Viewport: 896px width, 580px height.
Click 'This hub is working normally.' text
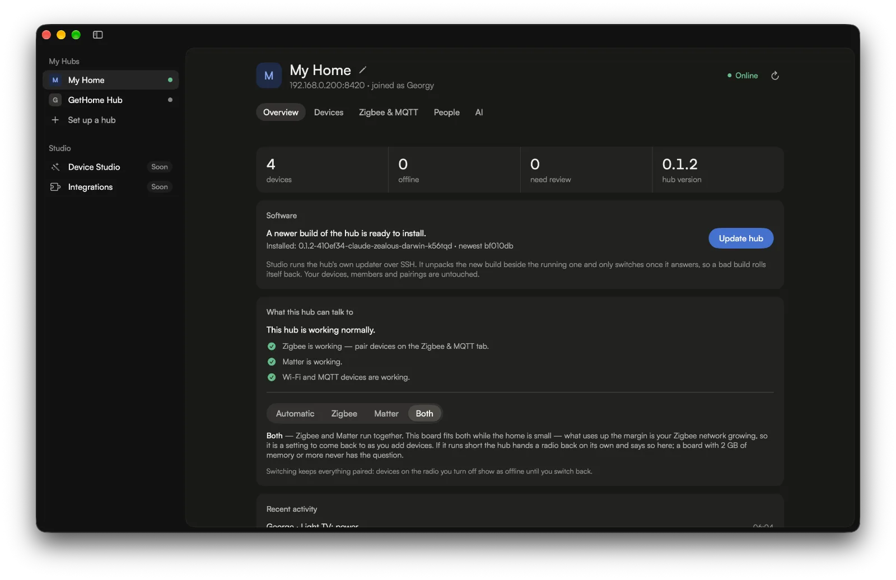(x=321, y=330)
